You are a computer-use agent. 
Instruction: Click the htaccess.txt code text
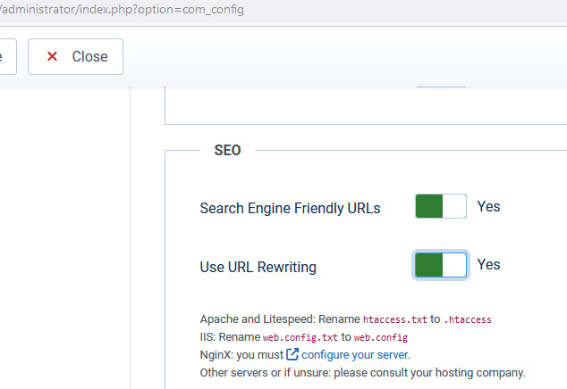[x=395, y=319]
